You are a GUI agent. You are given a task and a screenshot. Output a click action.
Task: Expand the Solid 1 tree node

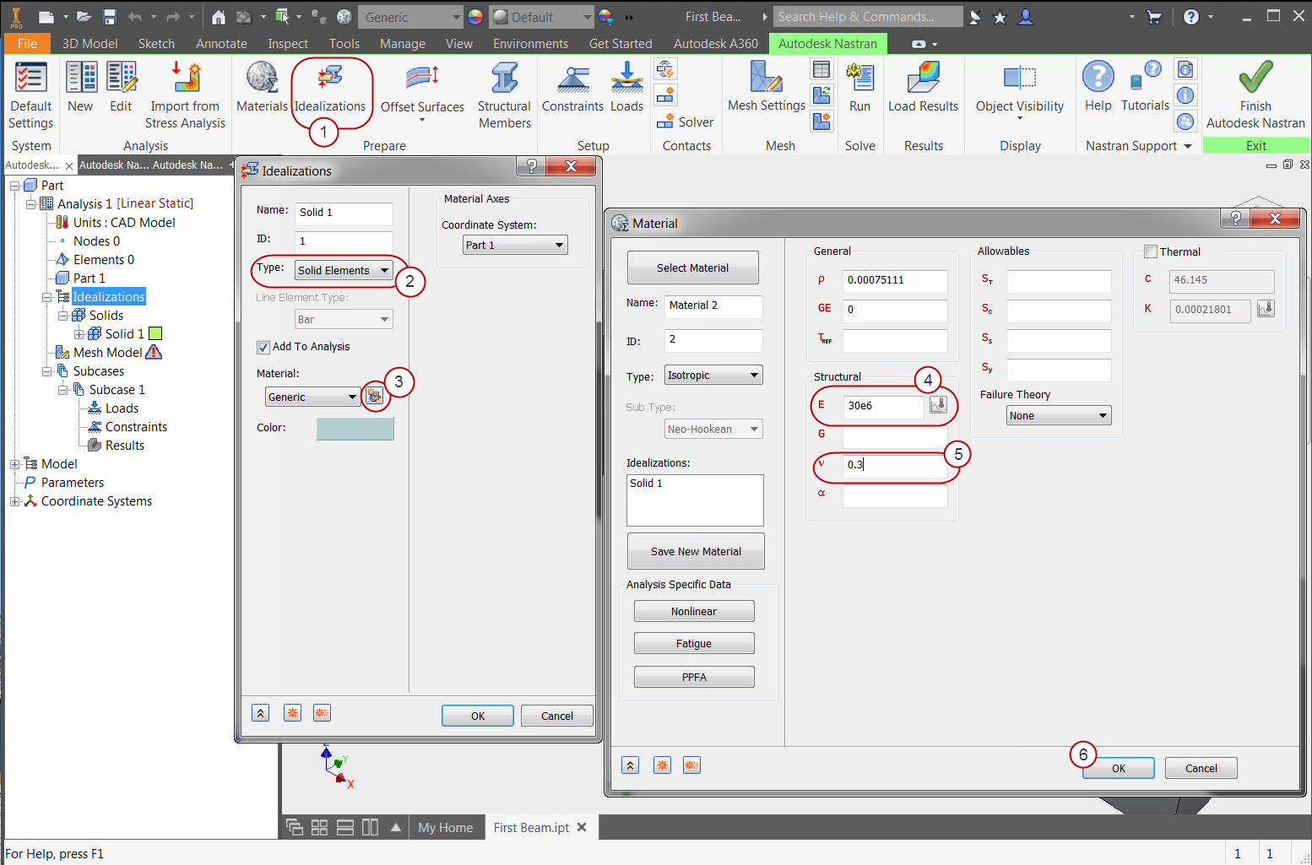pos(79,334)
